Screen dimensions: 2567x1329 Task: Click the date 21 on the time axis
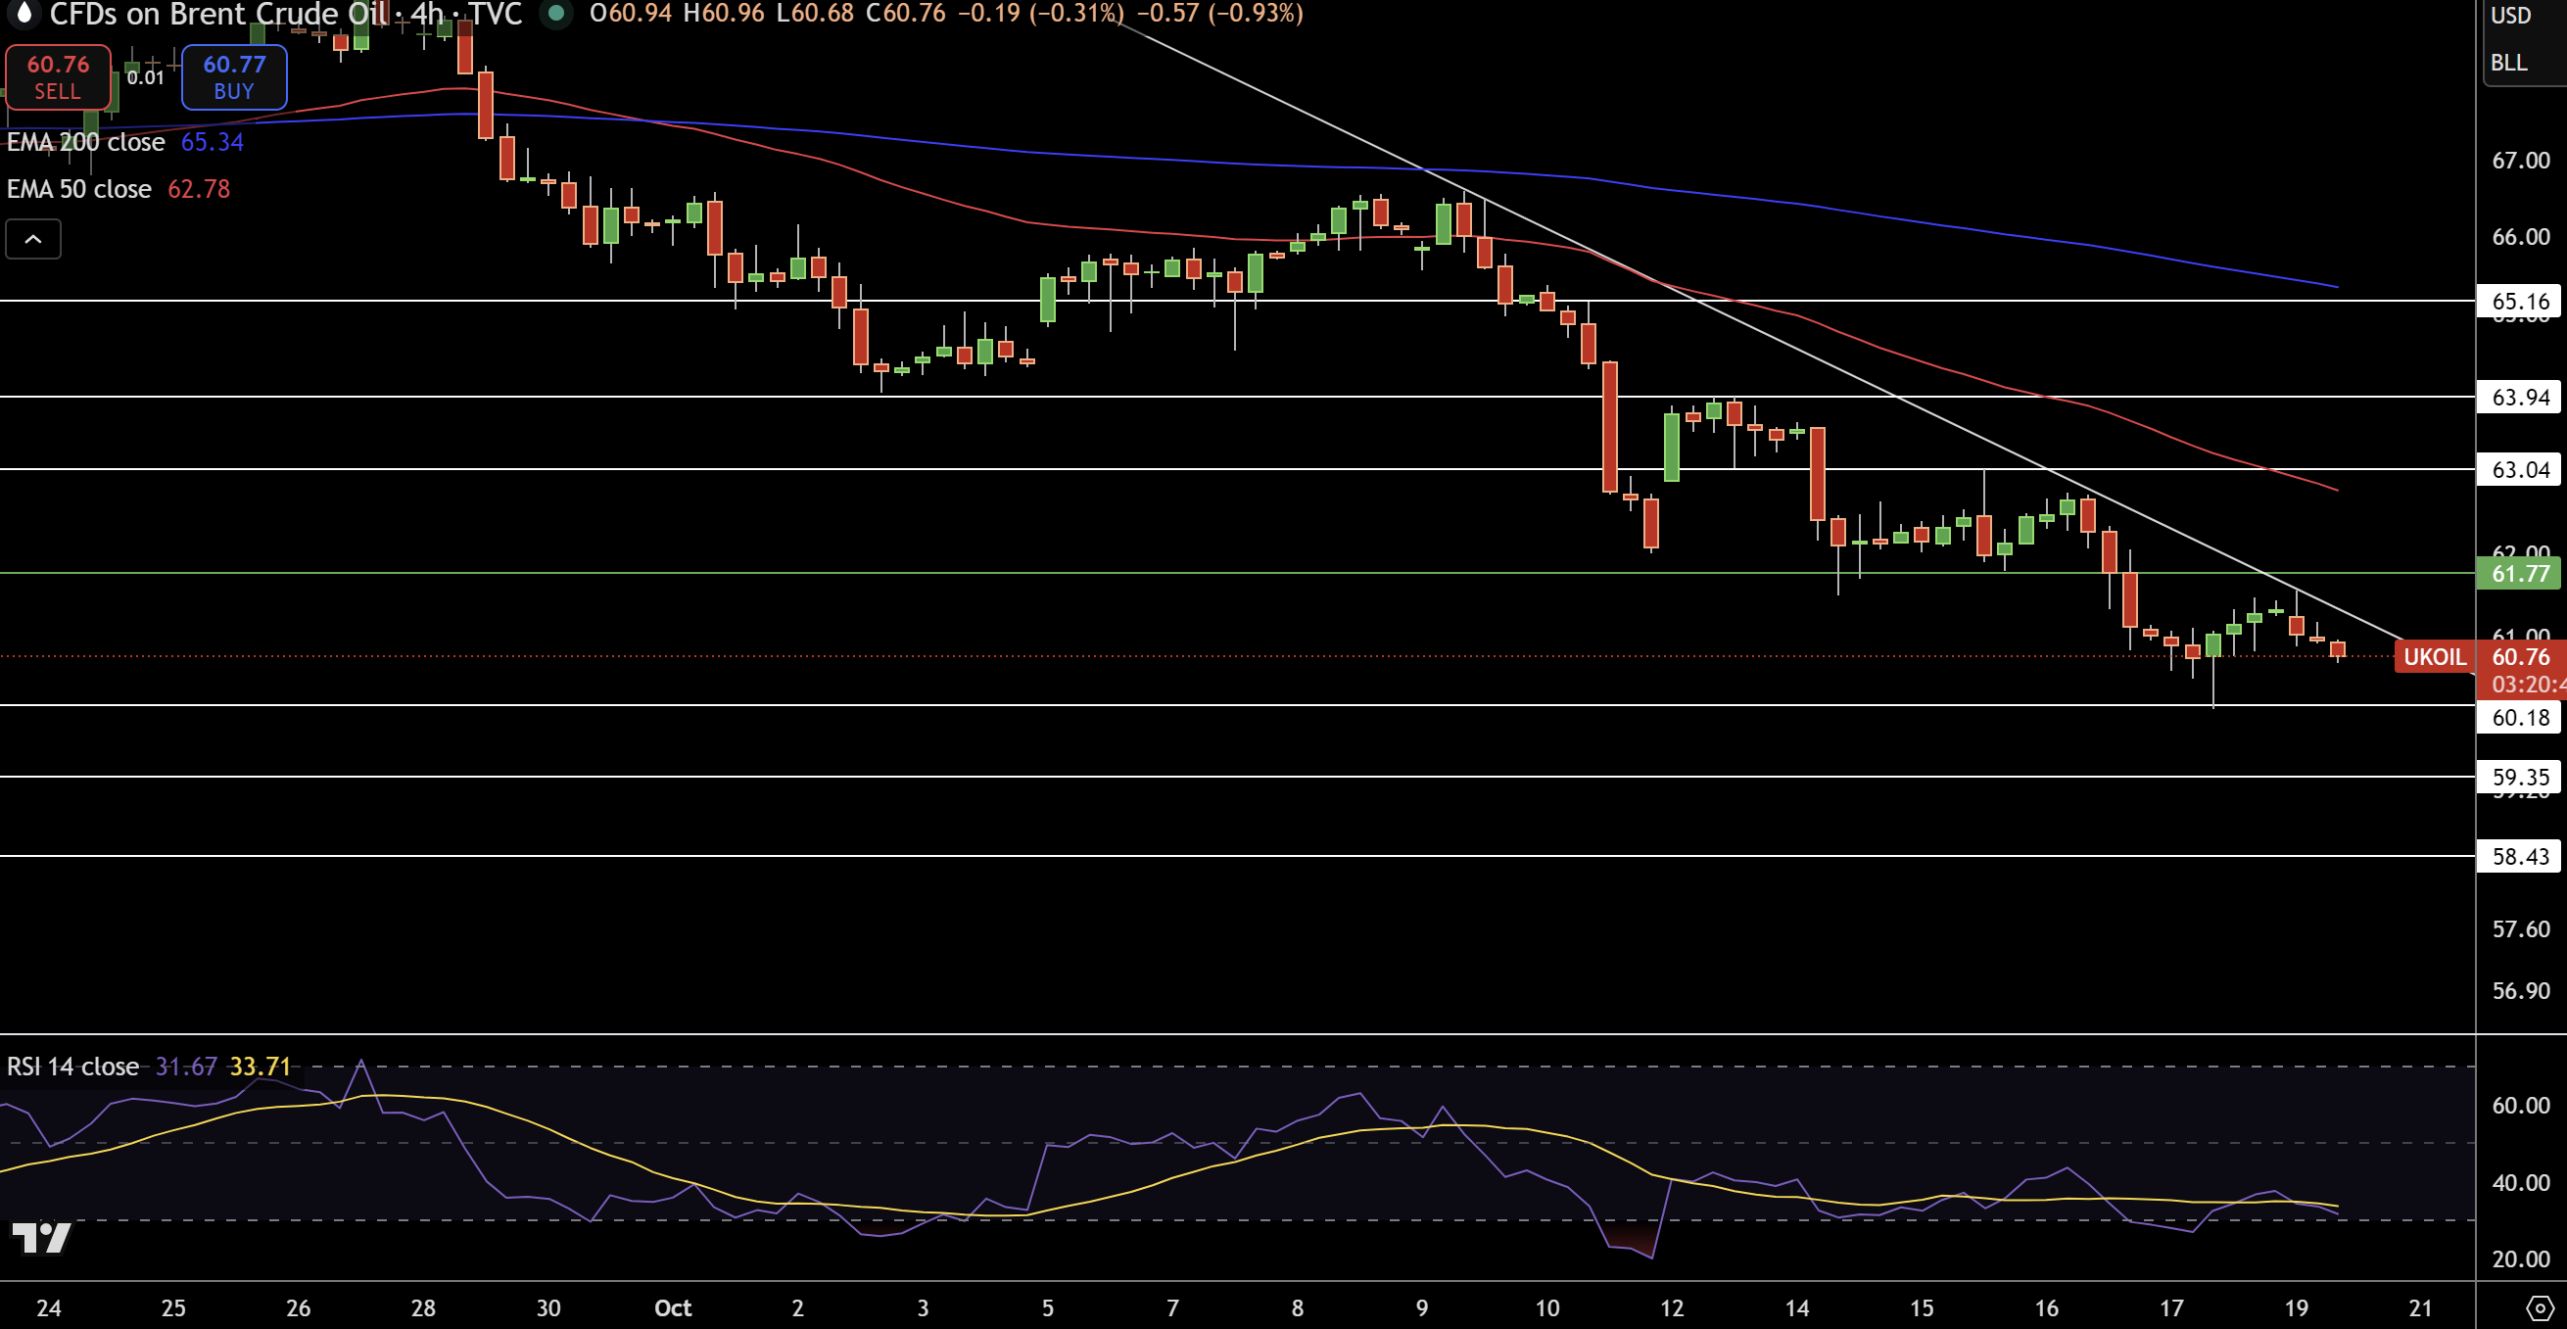coord(2420,1308)
